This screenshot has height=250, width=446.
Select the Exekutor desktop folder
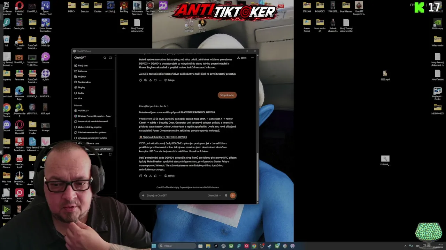pos(85,7)
